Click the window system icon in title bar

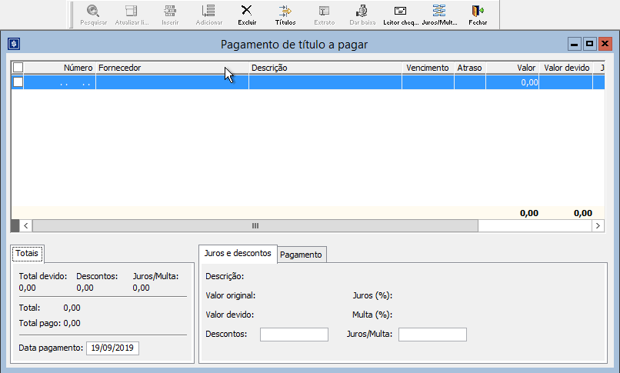click(x=14, y=44)
